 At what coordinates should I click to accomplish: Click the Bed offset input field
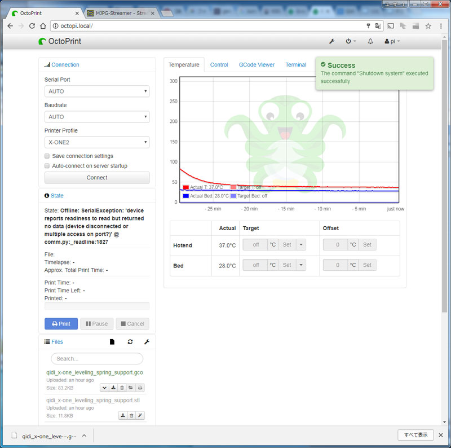335,265
